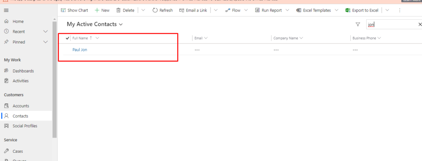This screenshot has width=422, height=161.
Task: Click the Social Profiles icon
Action: click(7, 126)
